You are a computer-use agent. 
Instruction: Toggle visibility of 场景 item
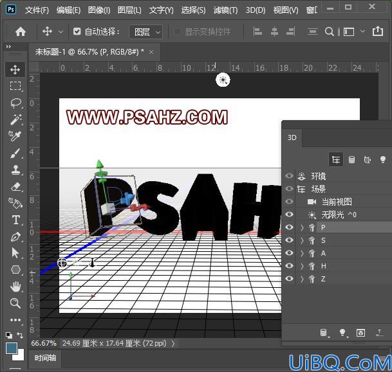point(289,189)
